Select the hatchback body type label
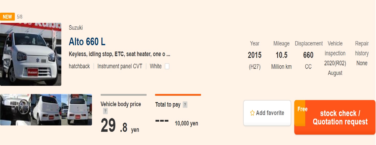This screenshot has height=145, width=376. point(79,67)
